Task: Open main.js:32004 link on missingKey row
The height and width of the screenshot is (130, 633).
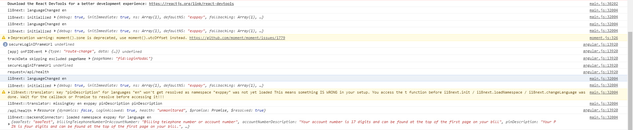Action: click(604, 103)
